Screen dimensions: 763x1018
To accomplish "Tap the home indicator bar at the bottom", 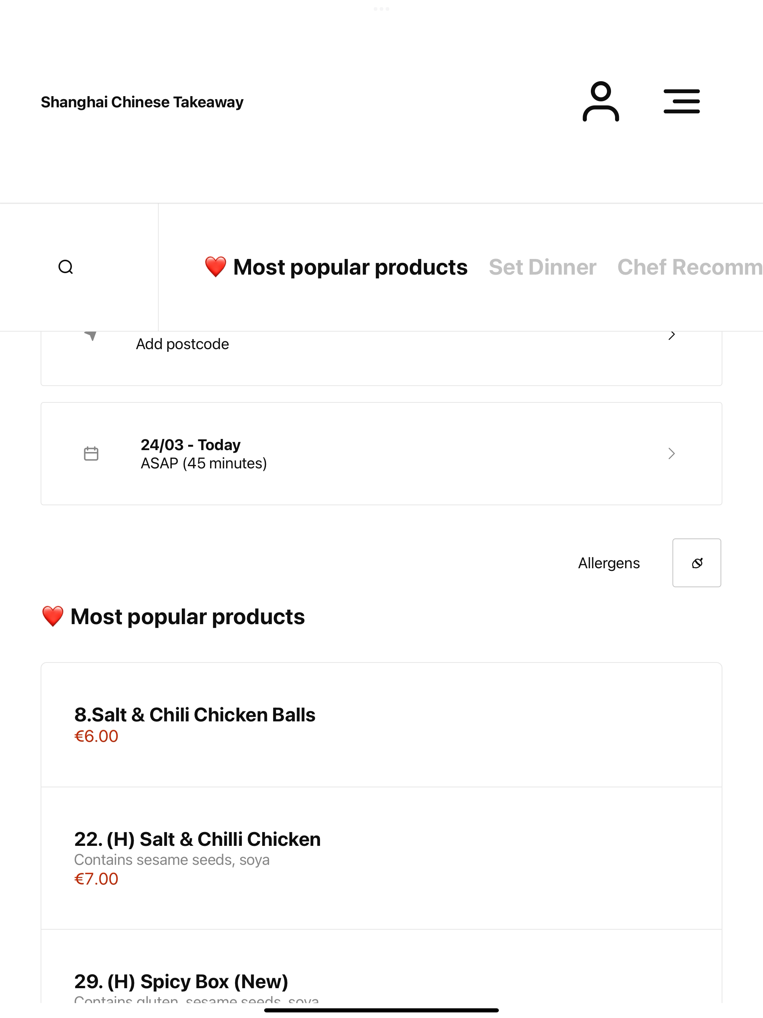I will (x=381, y=1010).
